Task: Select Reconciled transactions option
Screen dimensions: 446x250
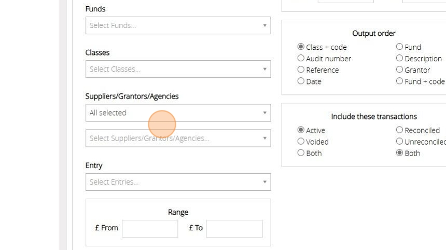Action: pyautogui.click(x=399, y=130)
